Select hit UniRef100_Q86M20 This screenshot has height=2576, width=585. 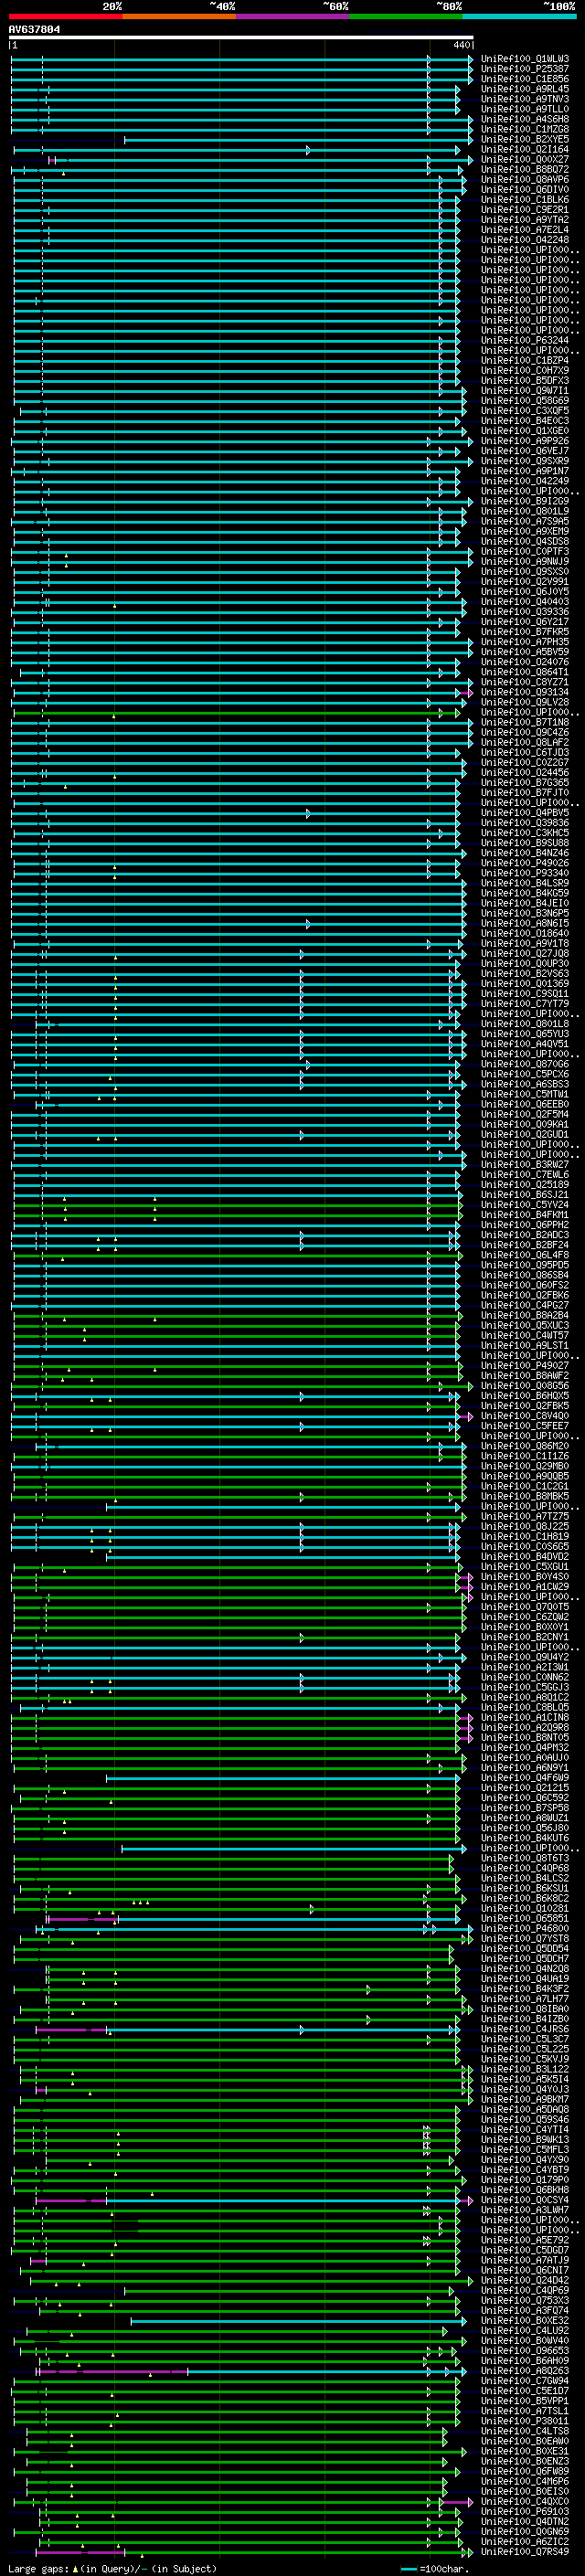(x=525, y=1446)
